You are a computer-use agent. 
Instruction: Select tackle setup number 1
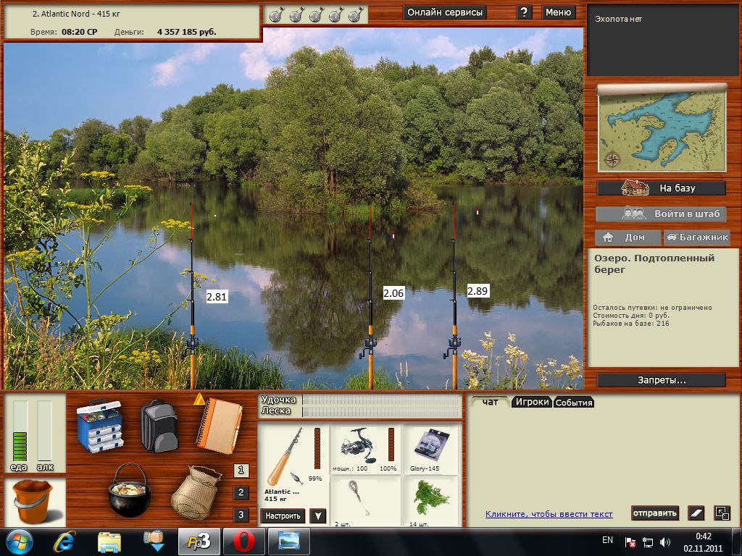(x=241, y=470)
